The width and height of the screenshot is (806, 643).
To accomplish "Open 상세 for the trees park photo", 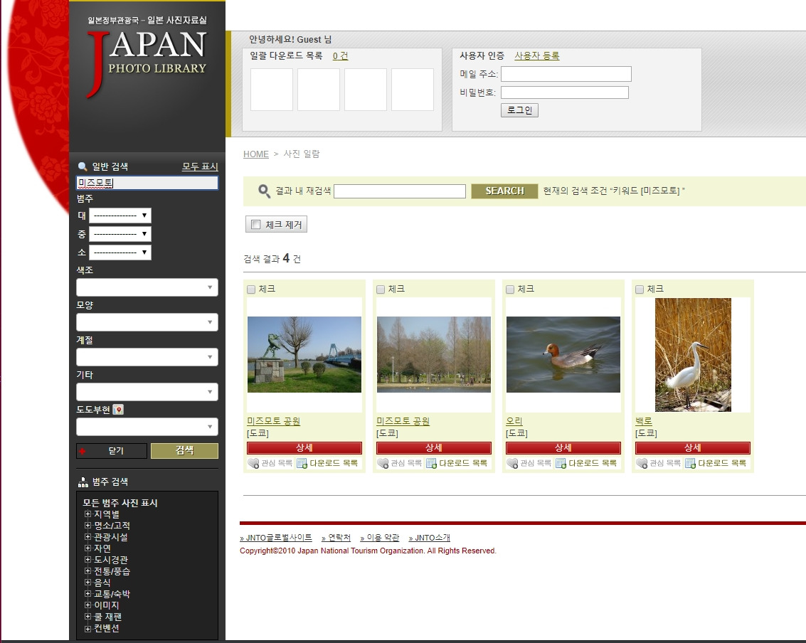I will pos(434,447).
